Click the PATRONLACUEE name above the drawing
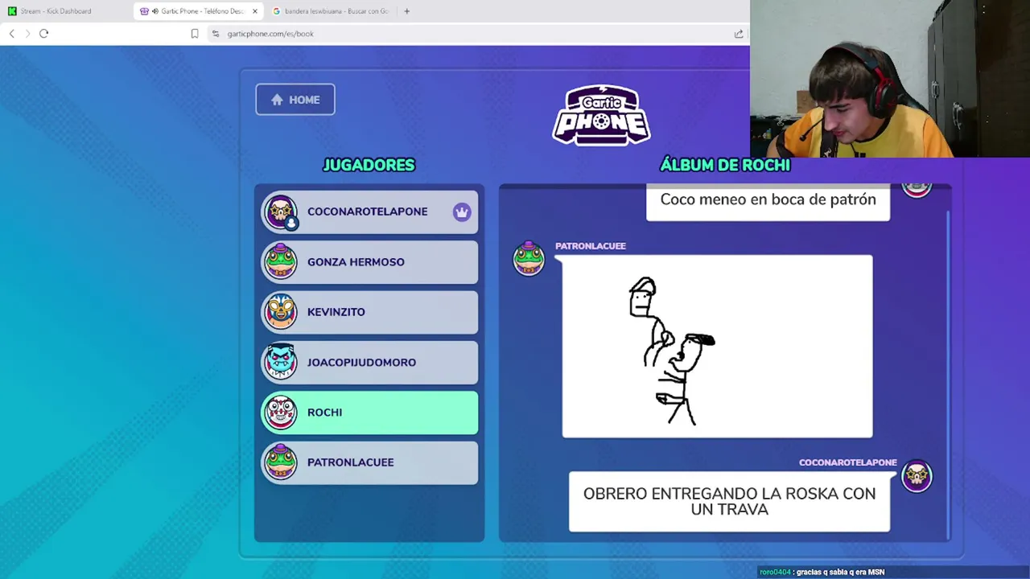1030x579 pixels. [590, 246]
